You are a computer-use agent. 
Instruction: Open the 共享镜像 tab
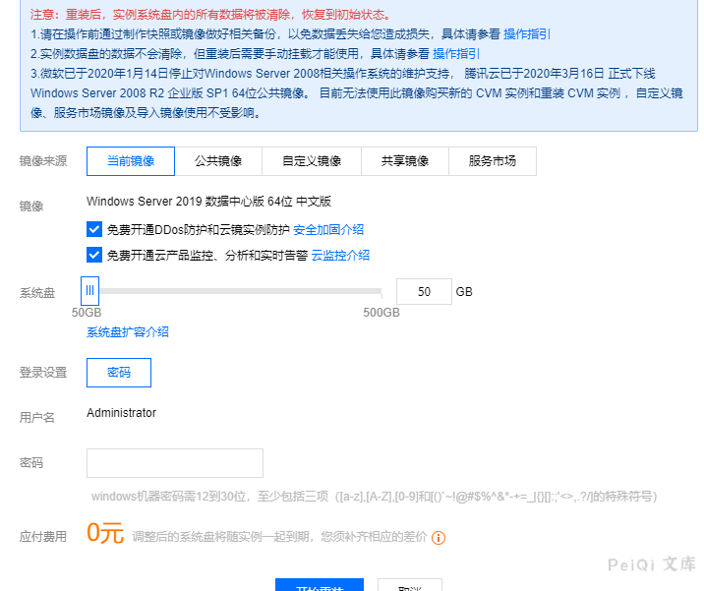tap(404, 161)
